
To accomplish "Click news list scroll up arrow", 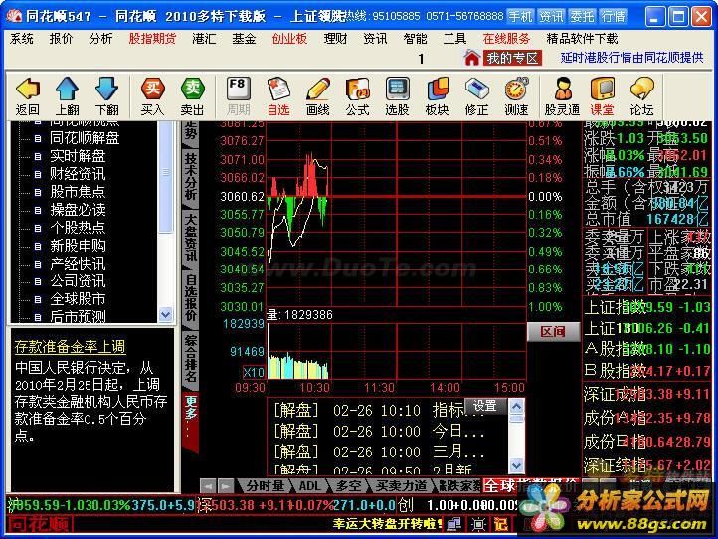I will pyautogui.click(x=516, y=406).
